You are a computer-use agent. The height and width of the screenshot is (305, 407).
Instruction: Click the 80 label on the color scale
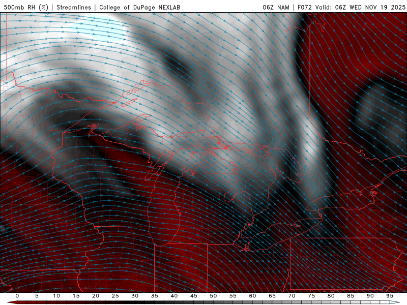click(331, 296)
